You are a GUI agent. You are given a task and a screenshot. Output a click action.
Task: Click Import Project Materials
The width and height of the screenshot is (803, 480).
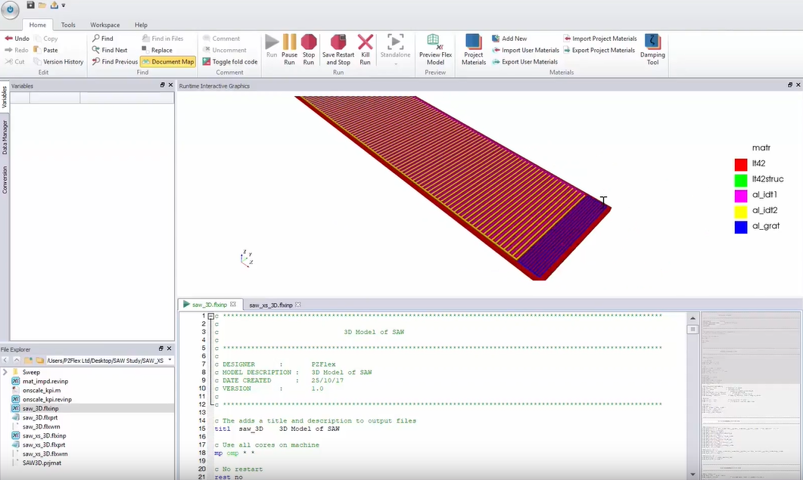coord(599,39)
